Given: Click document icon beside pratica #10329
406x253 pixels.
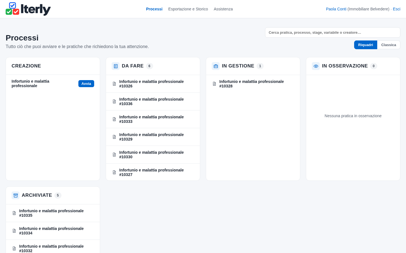Looking at the screenshot, I should pos(114,137).
